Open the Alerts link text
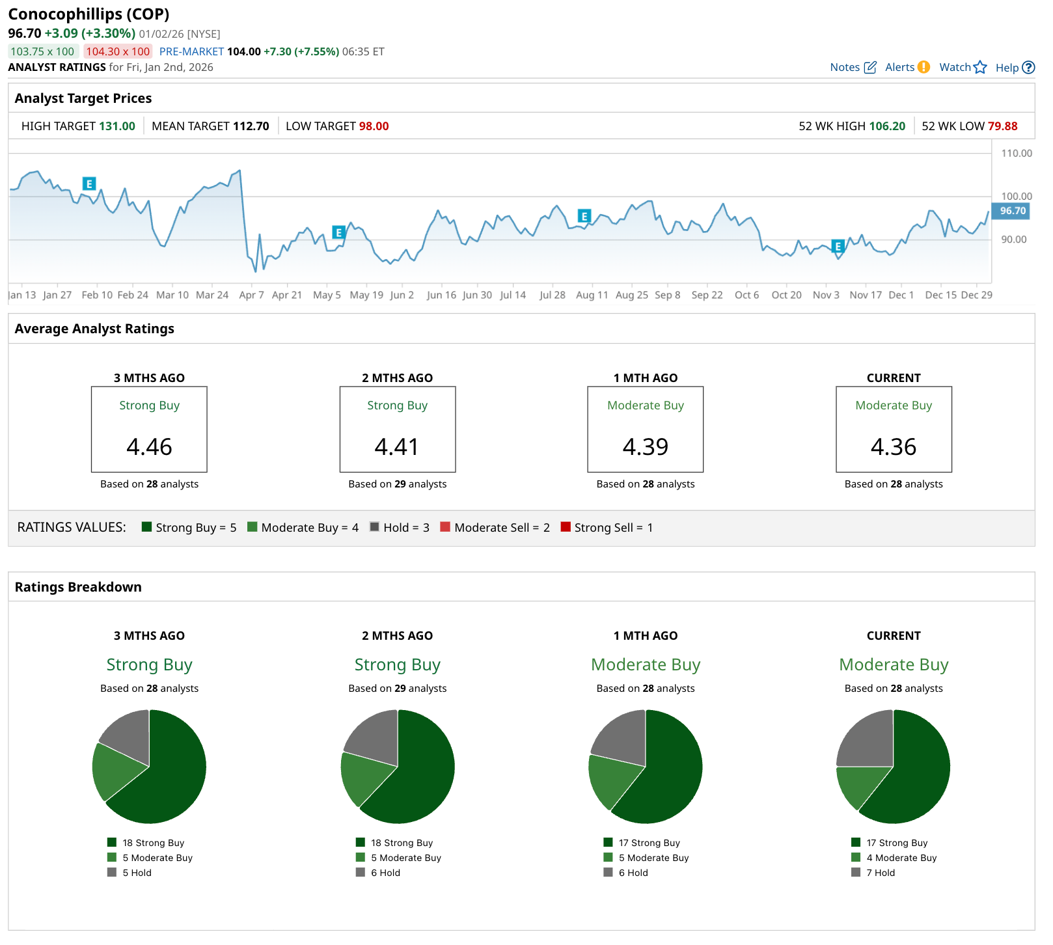 899,68
